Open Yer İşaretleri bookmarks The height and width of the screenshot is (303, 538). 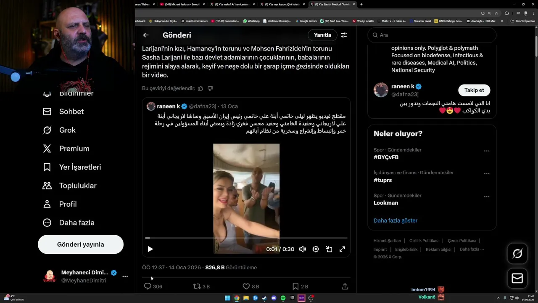click(72, 167)
